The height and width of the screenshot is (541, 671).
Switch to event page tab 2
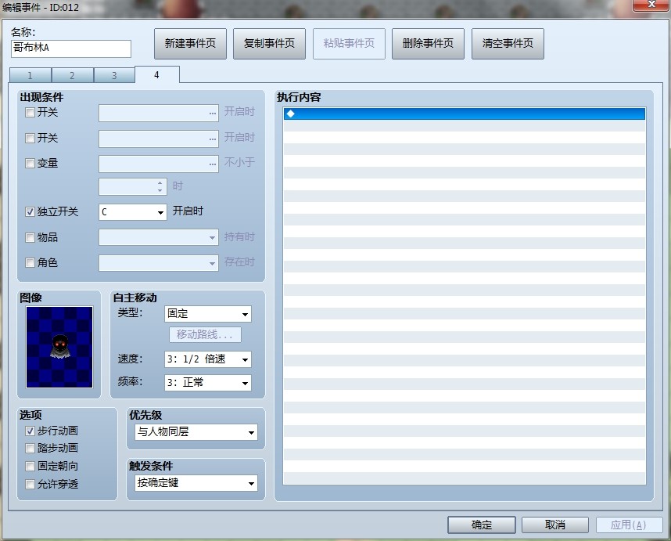[72, 75]
